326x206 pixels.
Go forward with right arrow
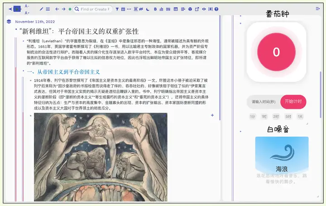coord(64,9)
